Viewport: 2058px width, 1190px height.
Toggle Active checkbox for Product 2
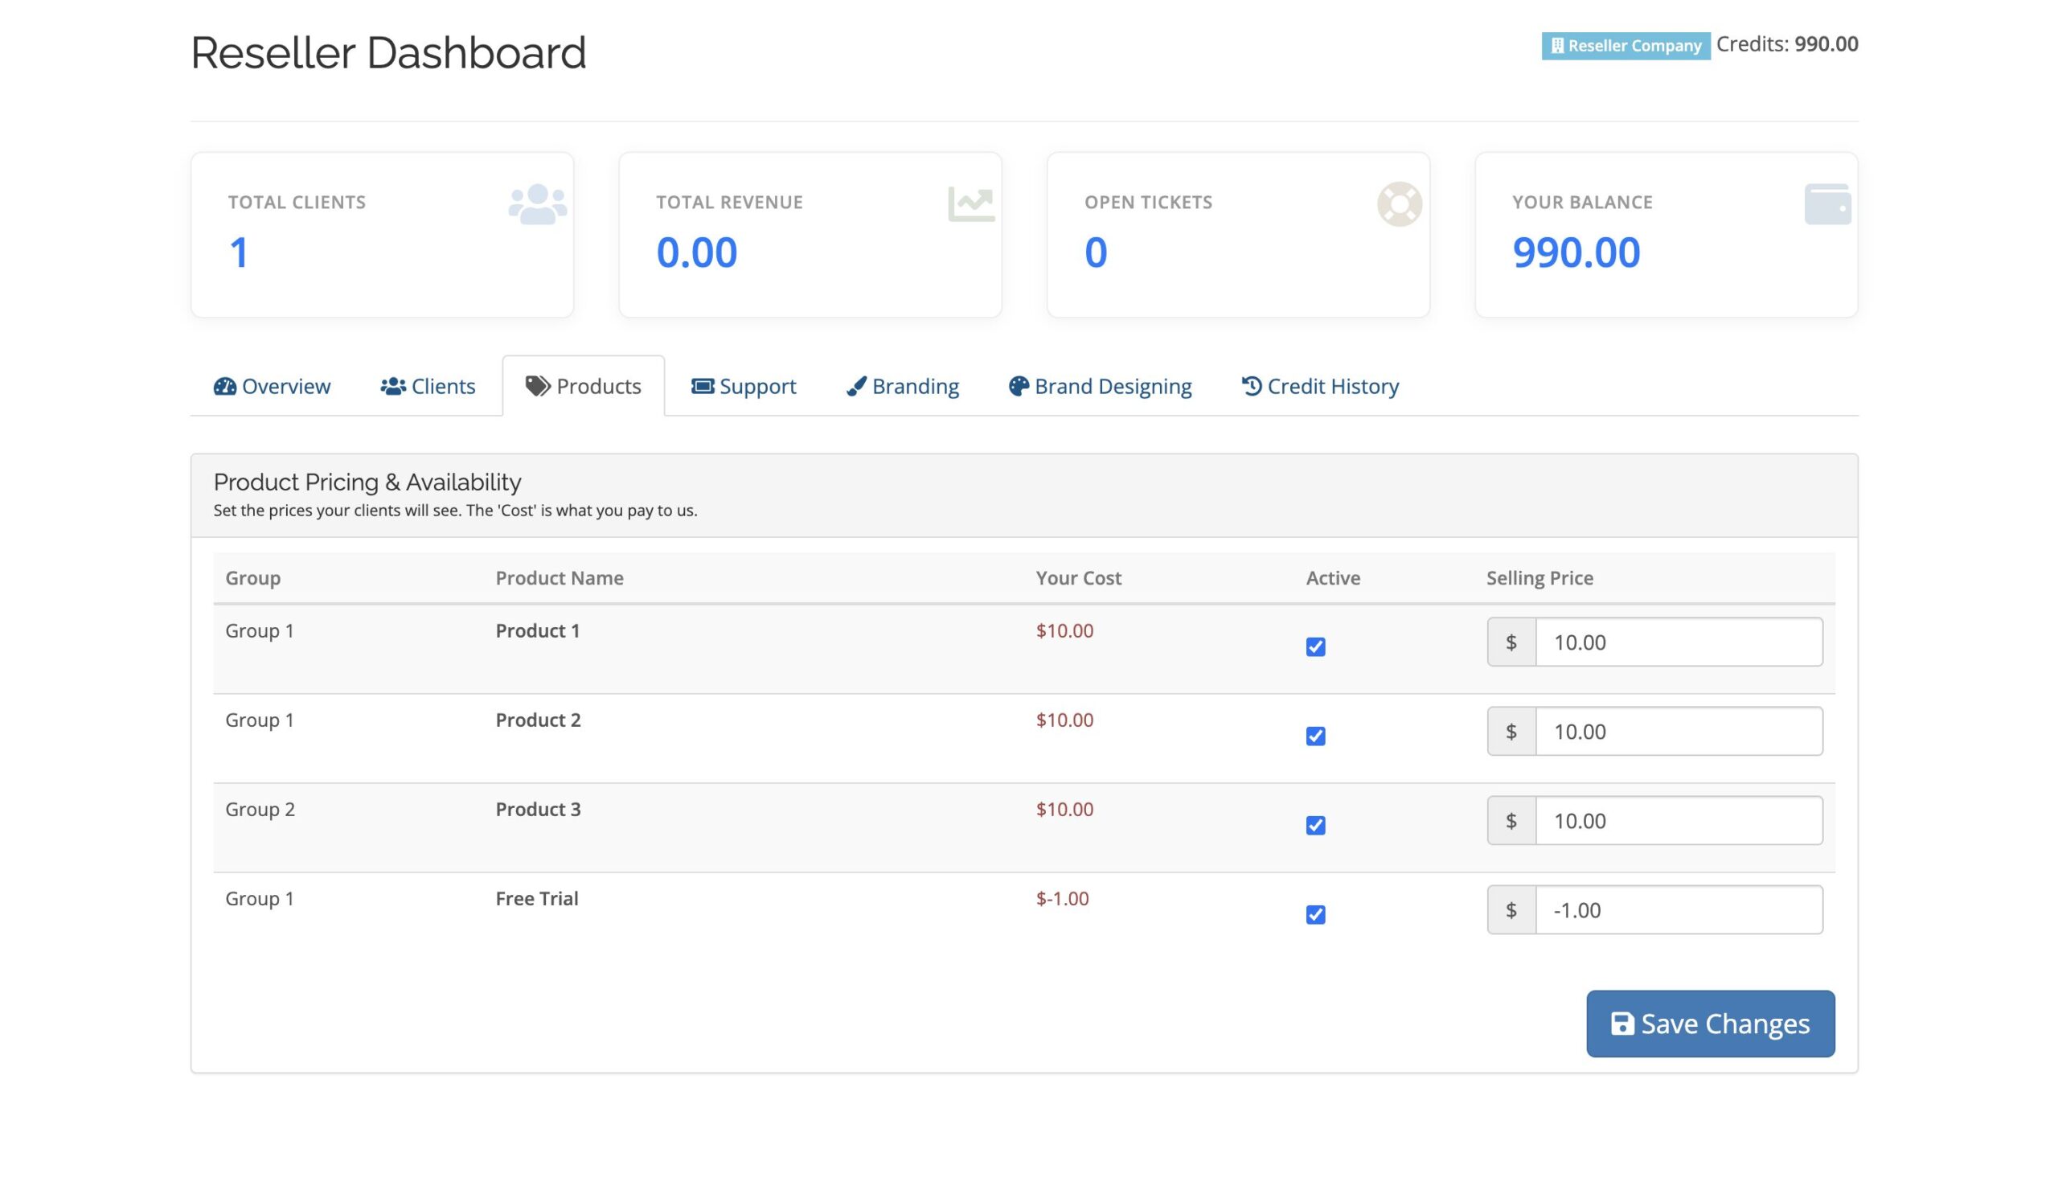[1315, 735]
